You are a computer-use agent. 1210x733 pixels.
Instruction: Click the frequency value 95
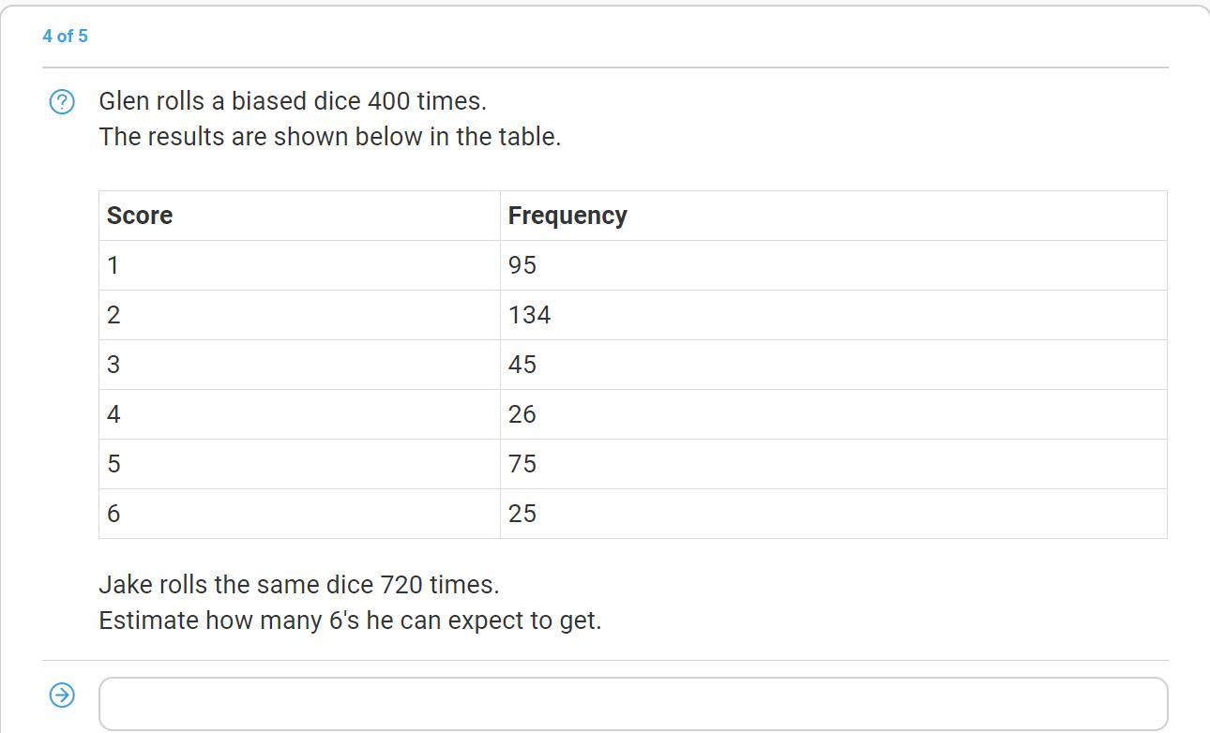tap(522, 265)
